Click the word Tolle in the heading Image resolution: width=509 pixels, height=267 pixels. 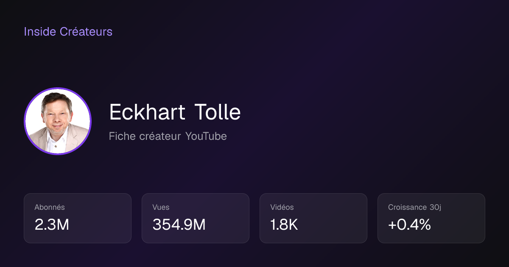(218, 112)
